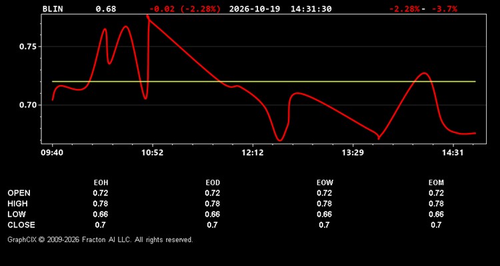Click the change value -0.02 (-2.28%)
The image size is (500, 266).
pos(185,9)
